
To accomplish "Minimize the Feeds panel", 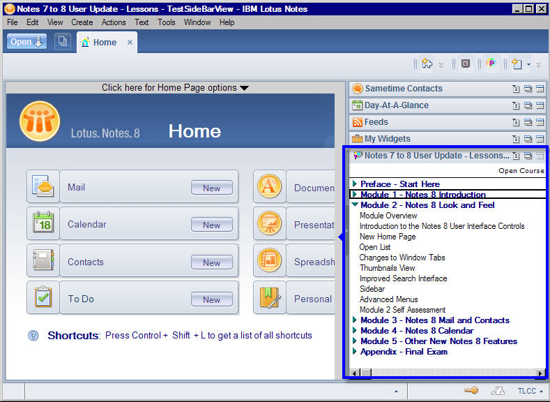I will pyautogui.click(x=540, y=122).
